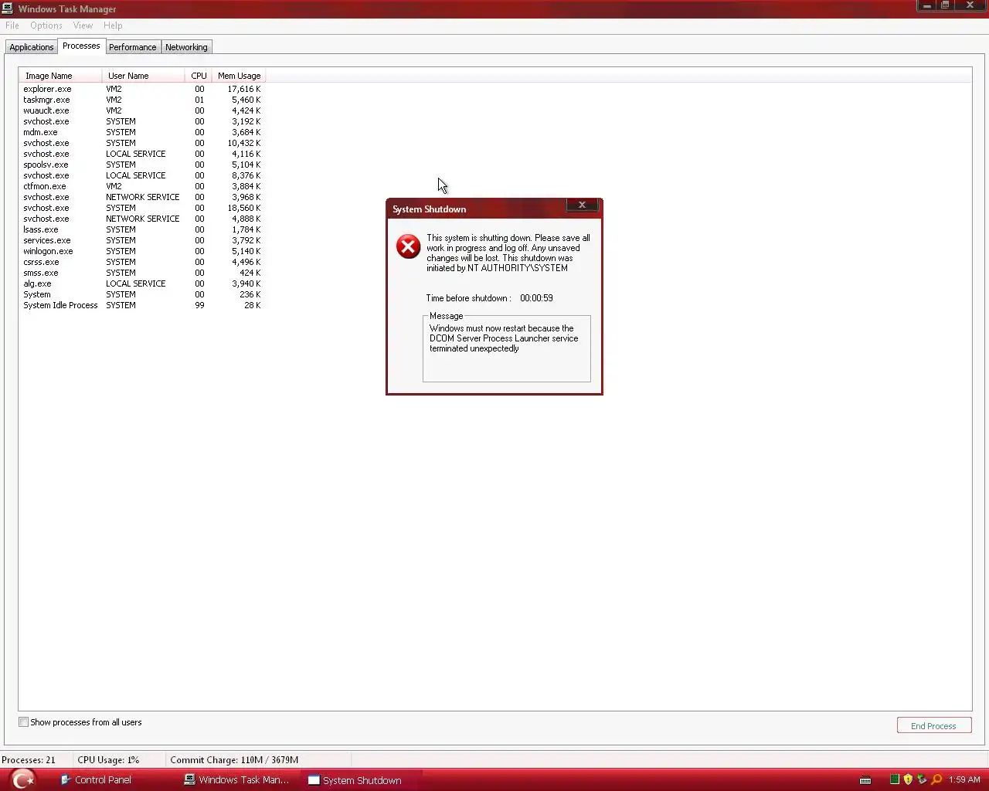Open the File menu
Image resolution: width=989 pixels, height=791 pixels.
click(x=12, y=25)
